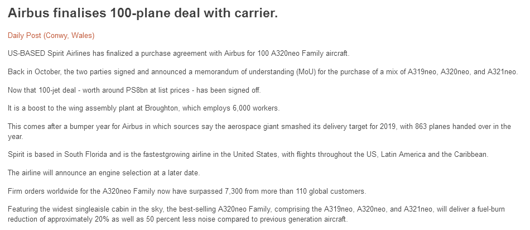Open the Daily Post (Conwy, Wales) source link
Screen dimensions: 530x230
(x=51, y=36)
